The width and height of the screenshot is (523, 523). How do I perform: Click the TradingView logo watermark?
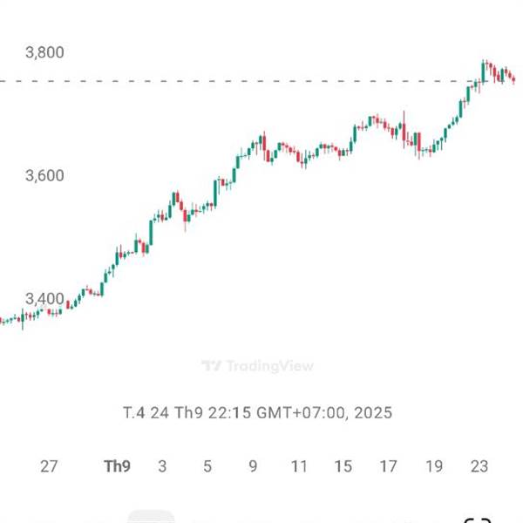pos(257,366)
